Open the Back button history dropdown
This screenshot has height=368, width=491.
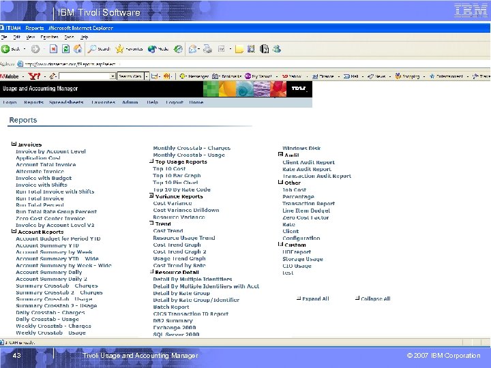coord(25,49)
